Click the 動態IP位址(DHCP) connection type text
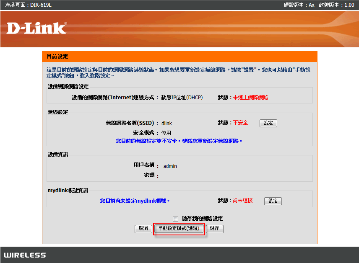Viewport: 359px width, 263px height. click(182, 98)
